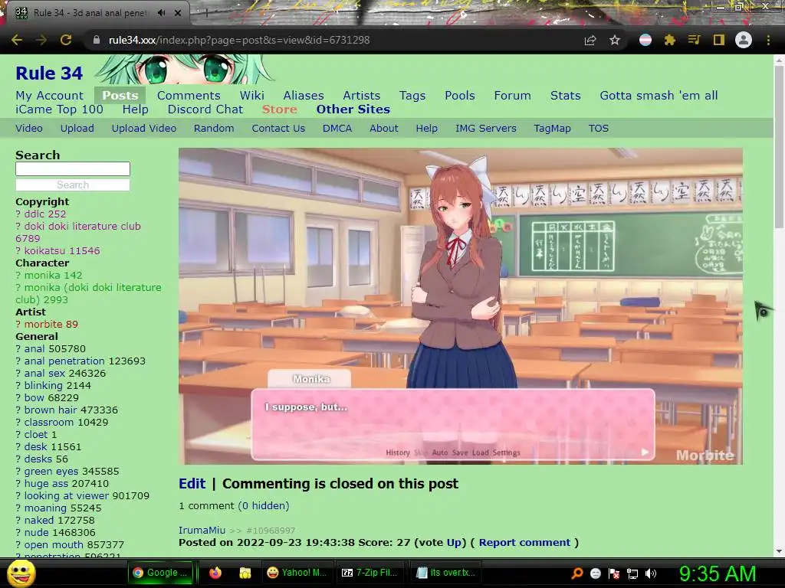
Task: Click the Rule 34 site logo
Action: coord(49,73)
